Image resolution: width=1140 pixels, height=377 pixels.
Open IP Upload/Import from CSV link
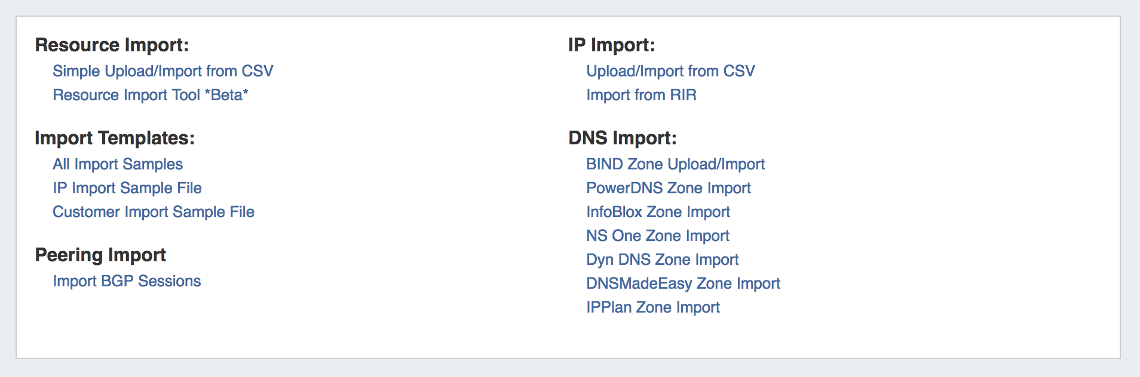coord(670,71)
